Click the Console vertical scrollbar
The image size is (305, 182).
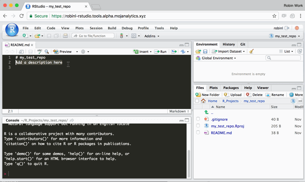click(x=189, y=164)
